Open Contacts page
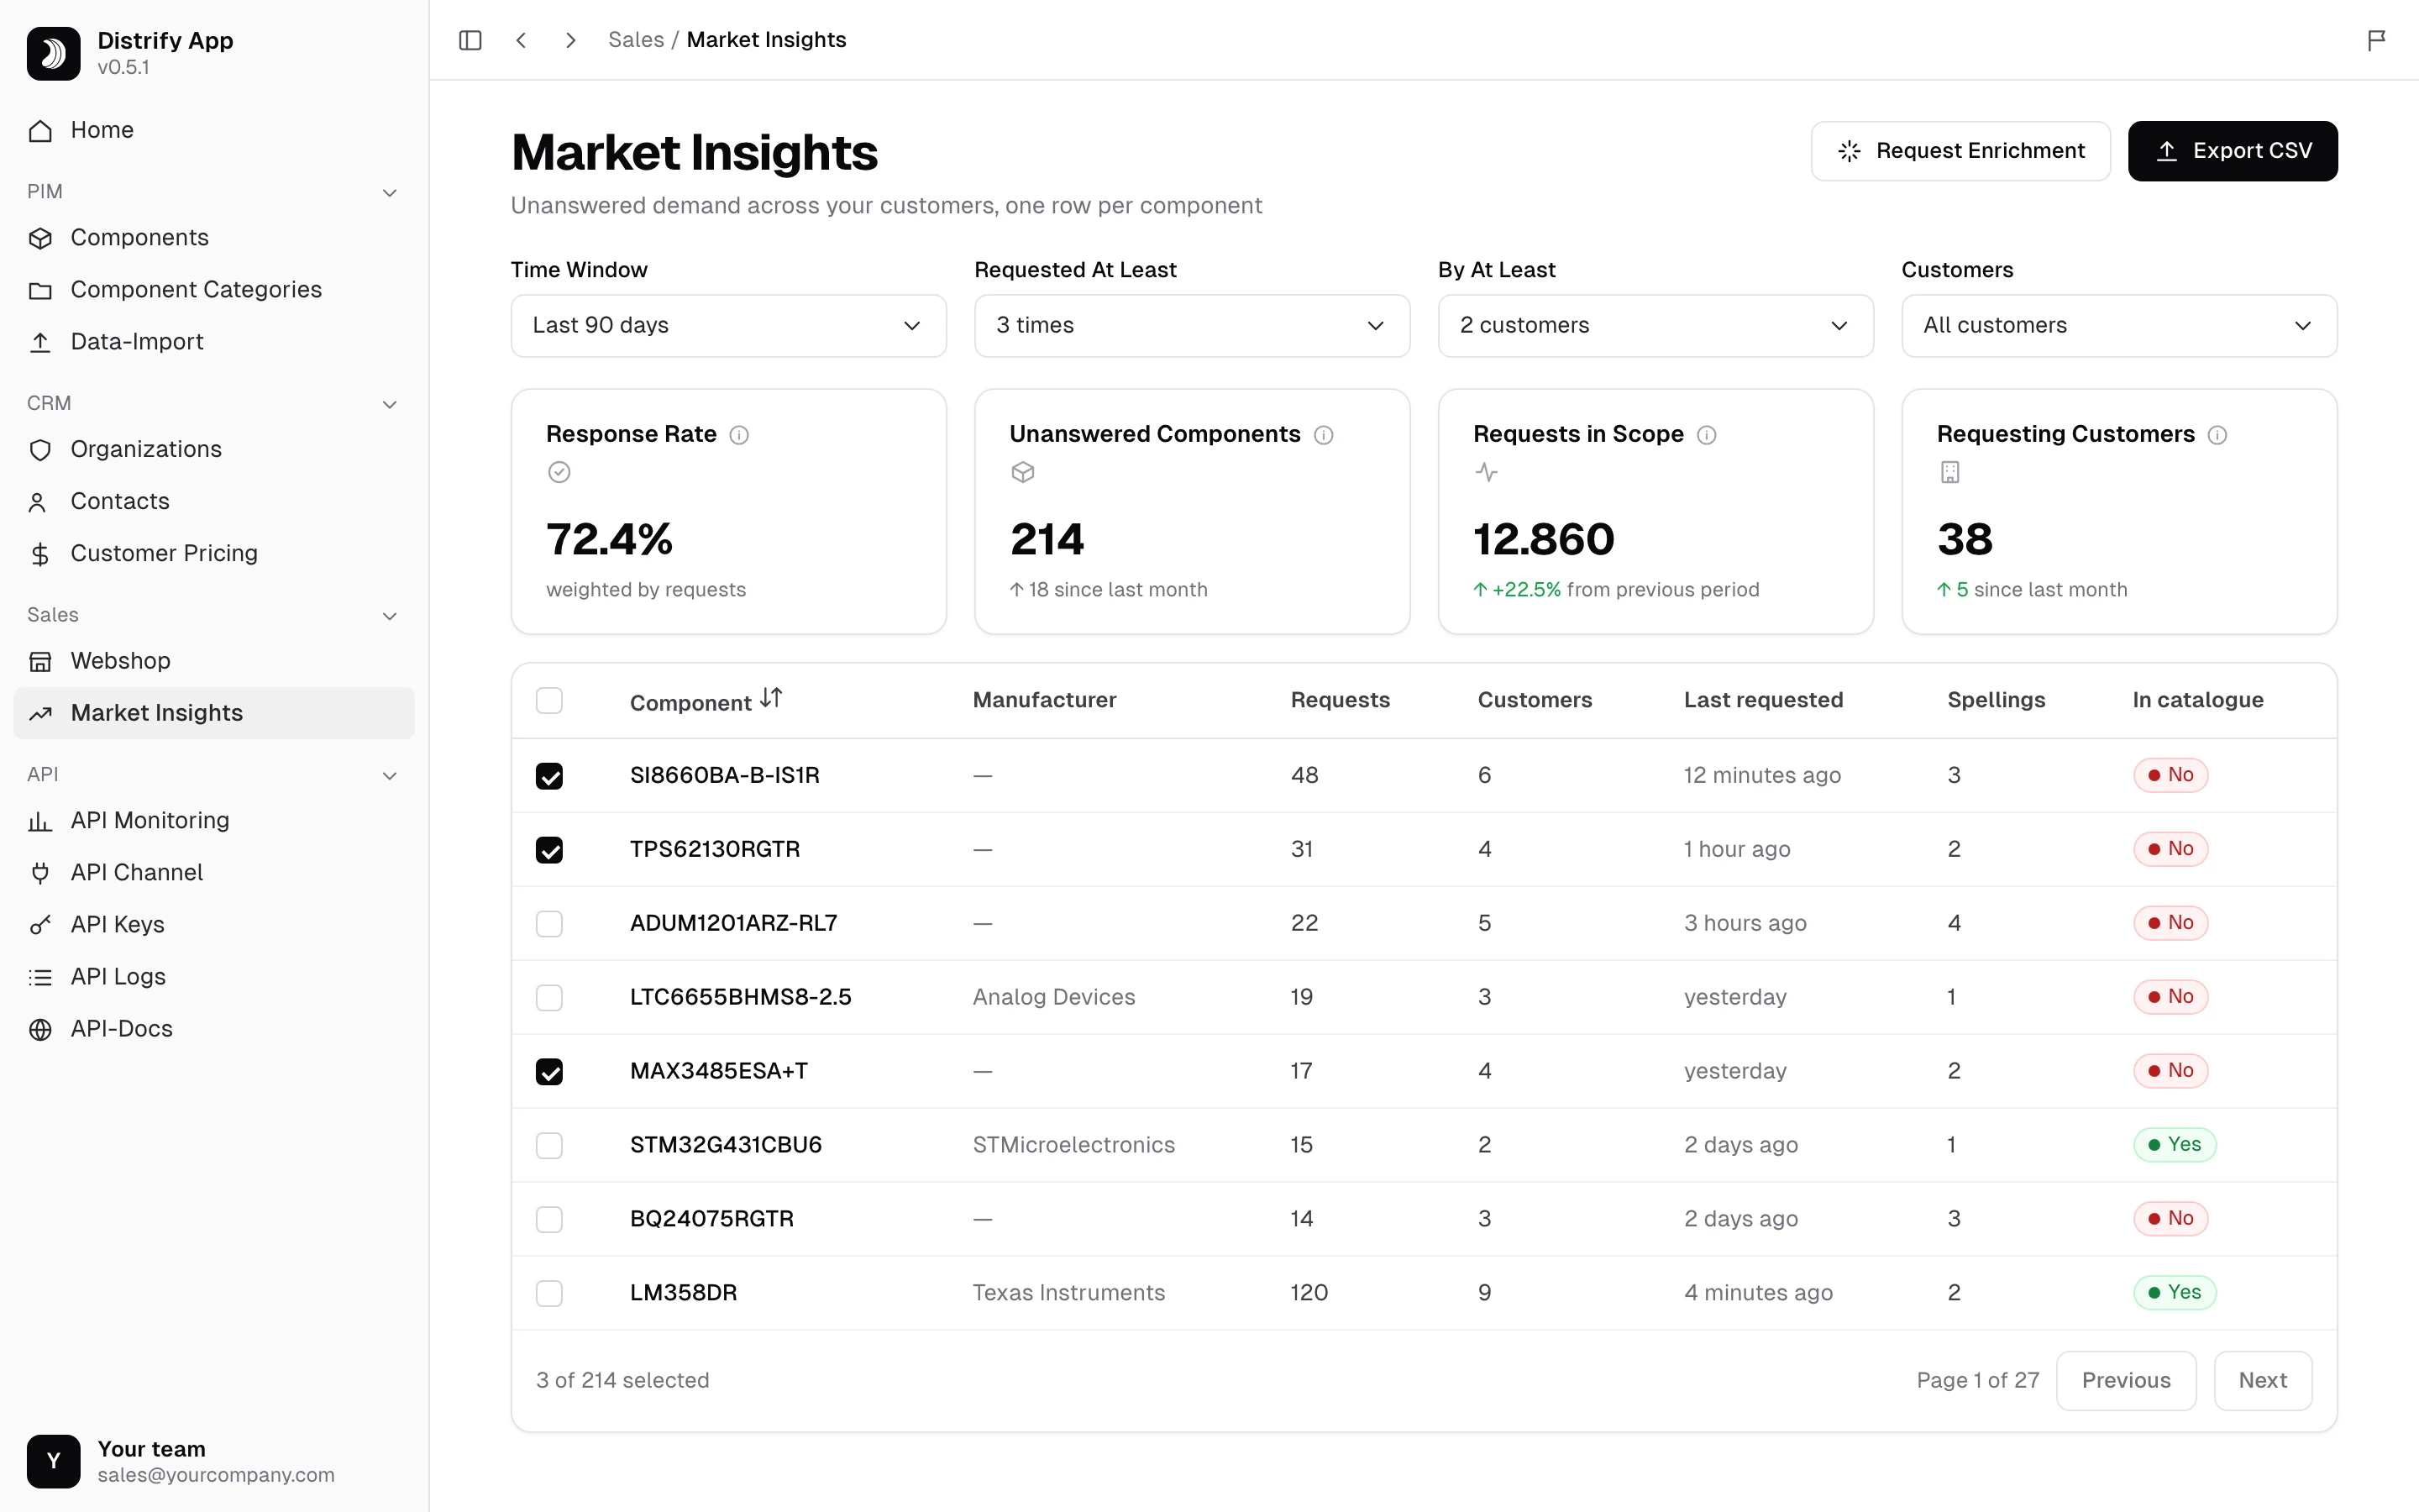Viewport: 2419px width, 1512px height. (214, 502)
